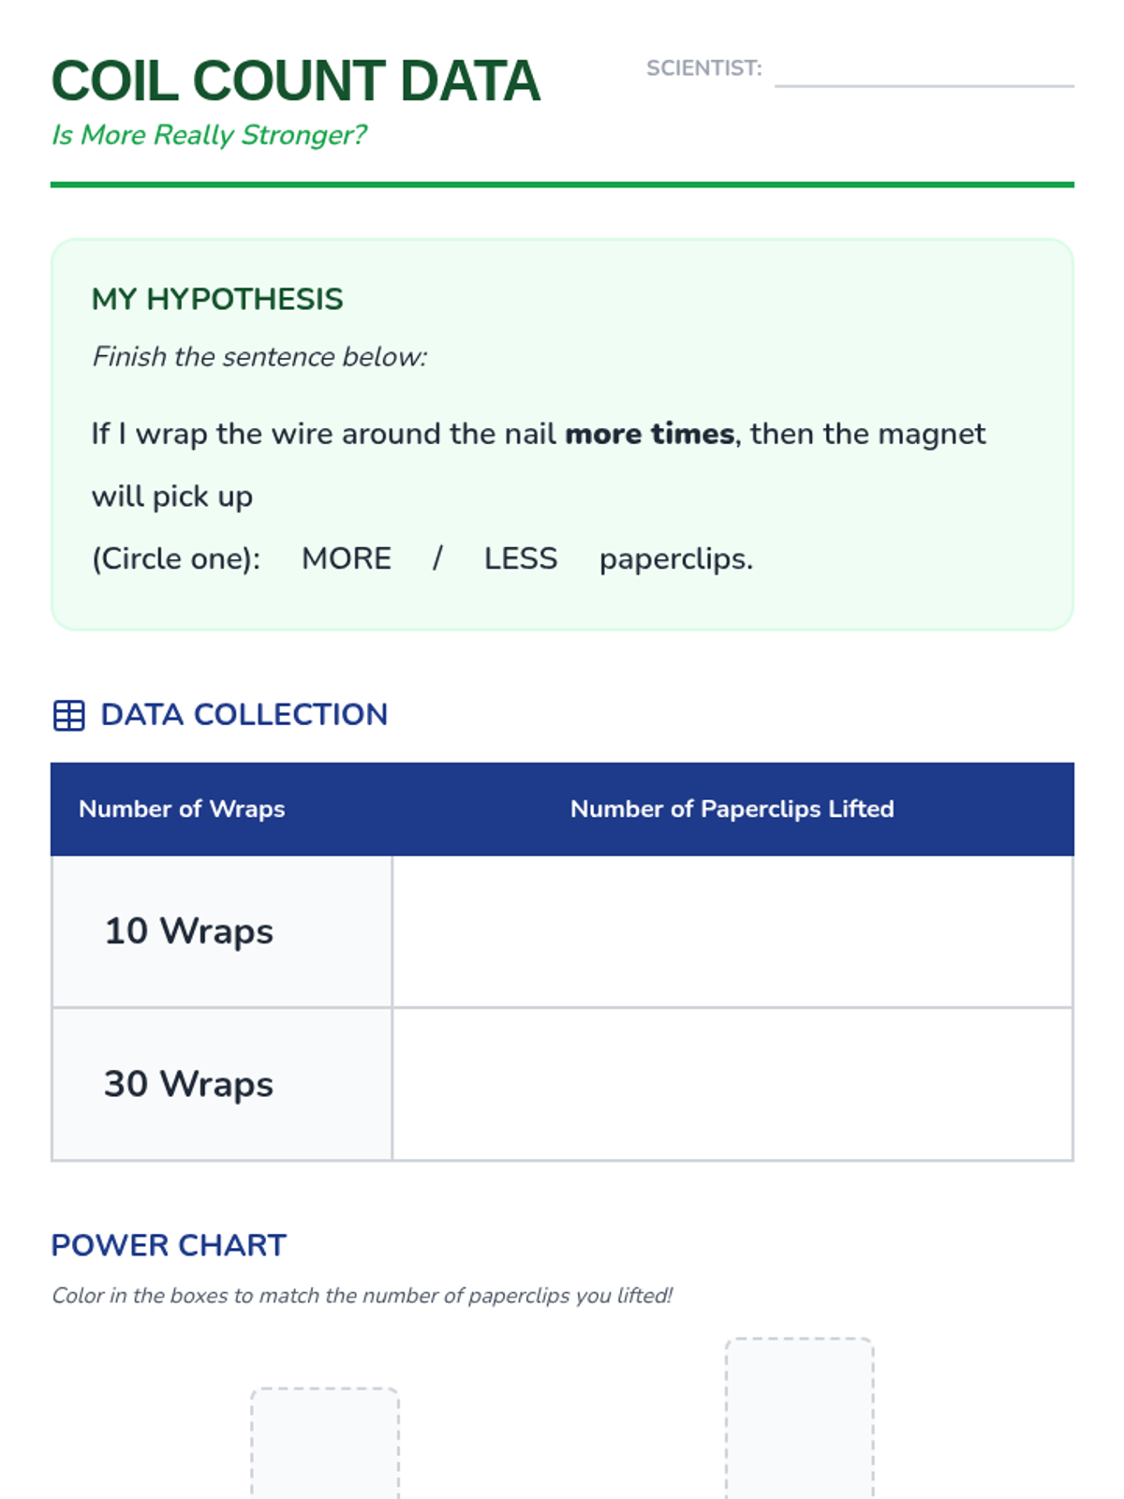Image resolution: width=1124 pixels, height=1499 pixels.
Task: Click the bold 'more times' text
Action: [650, 434]
